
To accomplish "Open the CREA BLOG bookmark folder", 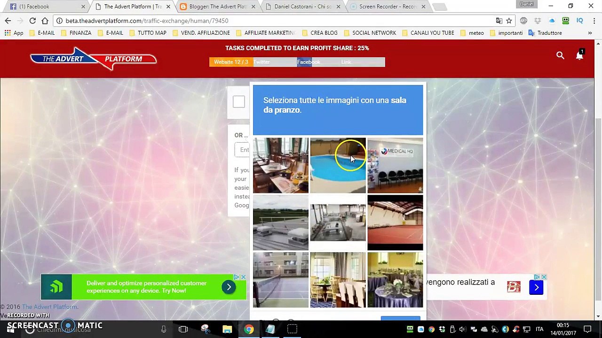I will 320,33.
